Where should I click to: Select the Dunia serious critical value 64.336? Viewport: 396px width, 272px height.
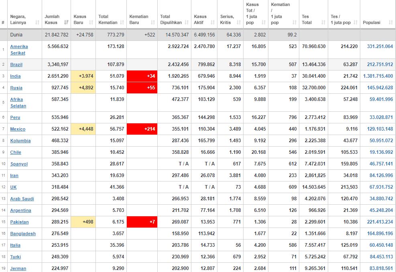click(234, 35)
